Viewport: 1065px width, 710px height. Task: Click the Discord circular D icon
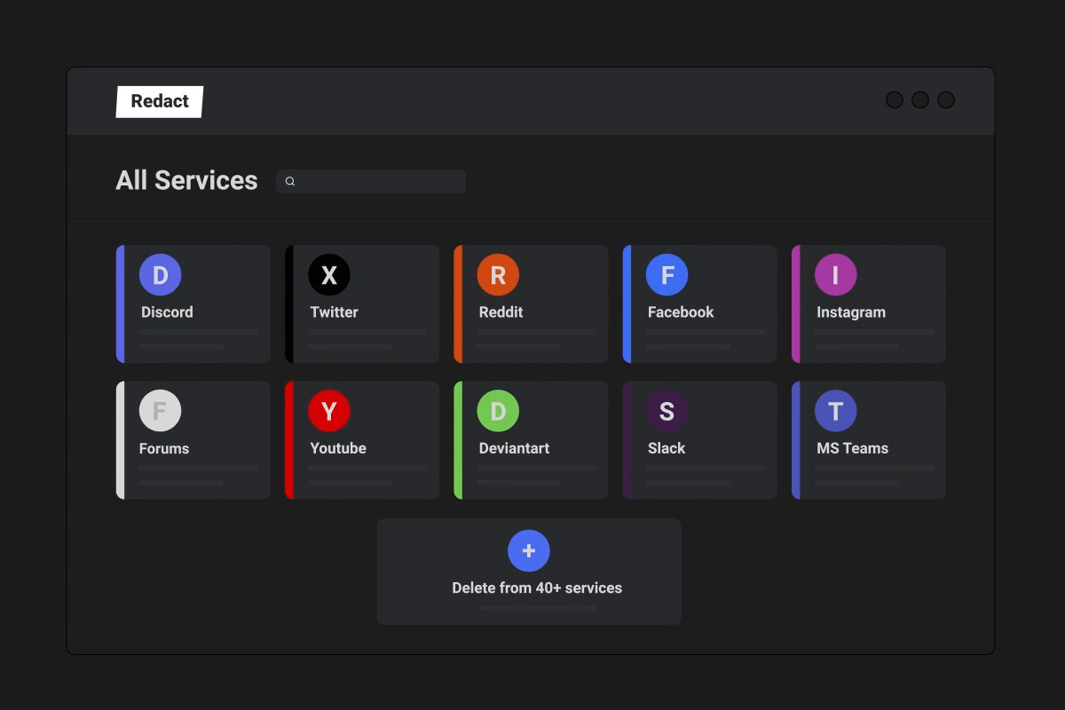click(160, 275)
